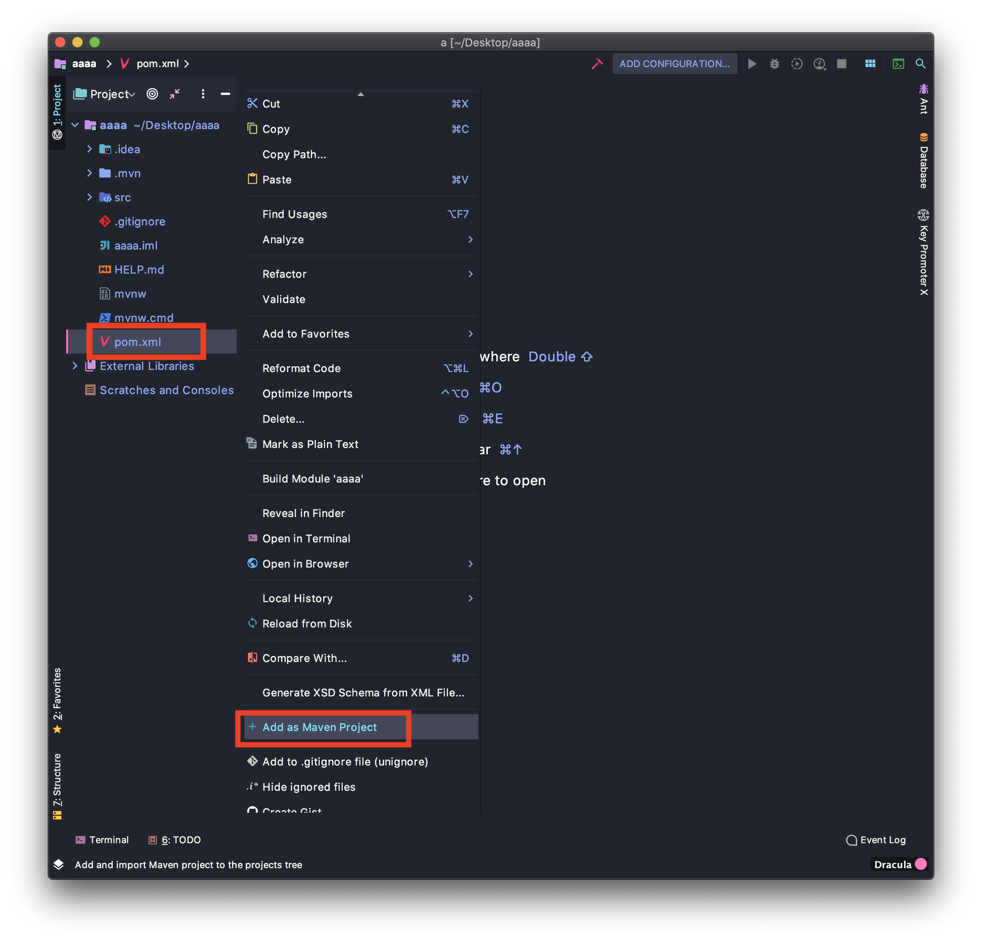Select Build Module 'aaaa'
The height and width of the screenshot is (943, 982).
pyautogui.click(x=361, y=478)
